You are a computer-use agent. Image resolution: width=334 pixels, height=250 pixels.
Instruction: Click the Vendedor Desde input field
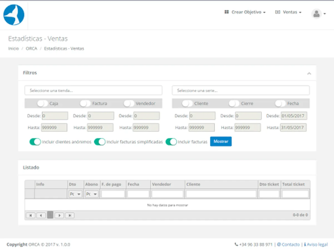(x=146, y=116)
